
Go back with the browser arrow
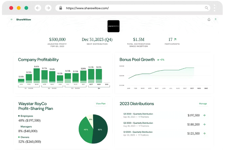38,8
